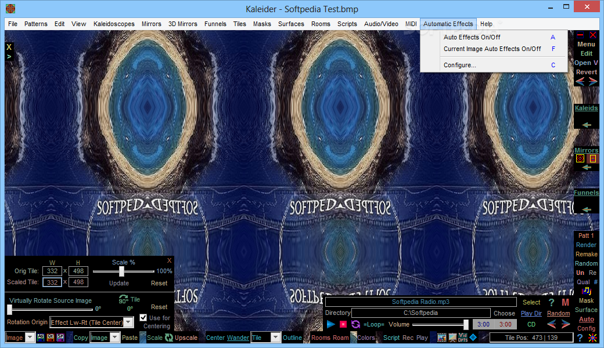Click the SP floppy disk icon
The height and width of the screenshot is (348, 604).
click(x=60, y=337)
